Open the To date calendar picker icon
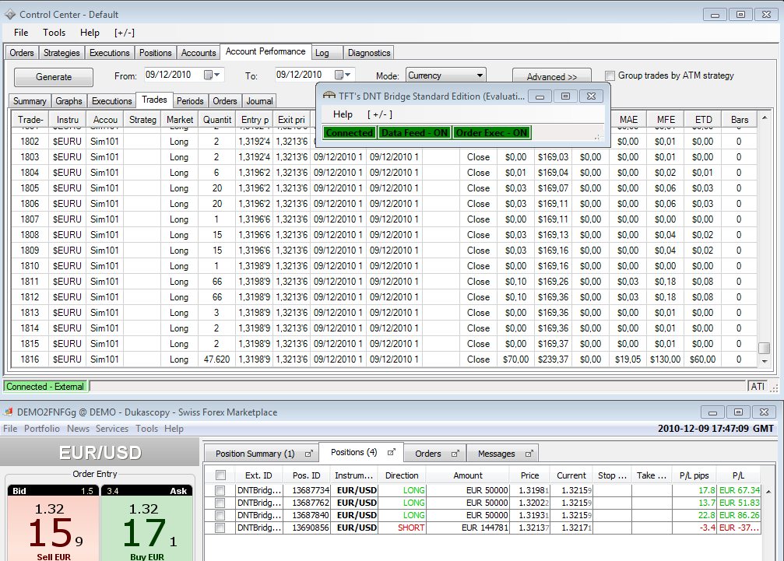The width and height of the screenshot is (784, 561). [x=339, y=75]
